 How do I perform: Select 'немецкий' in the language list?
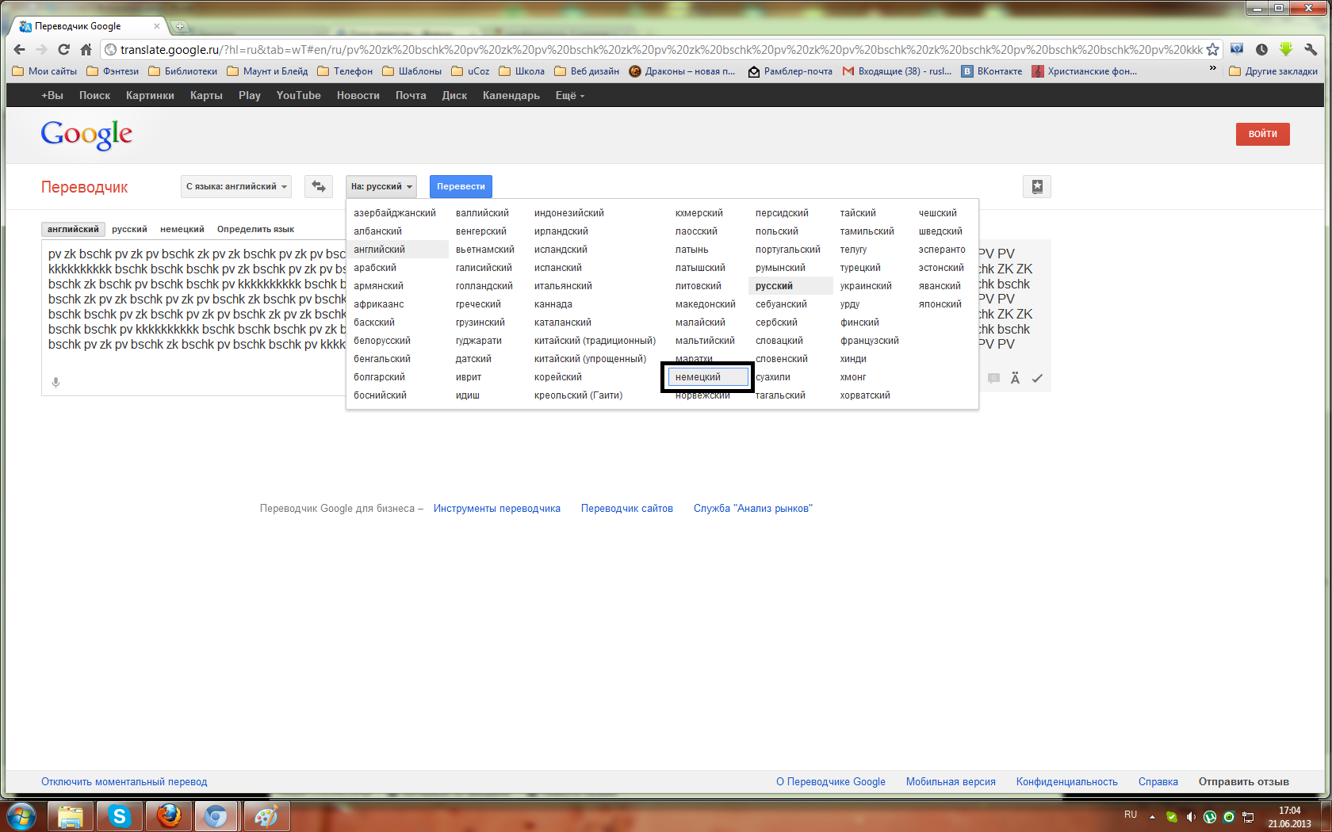(707, 377)
